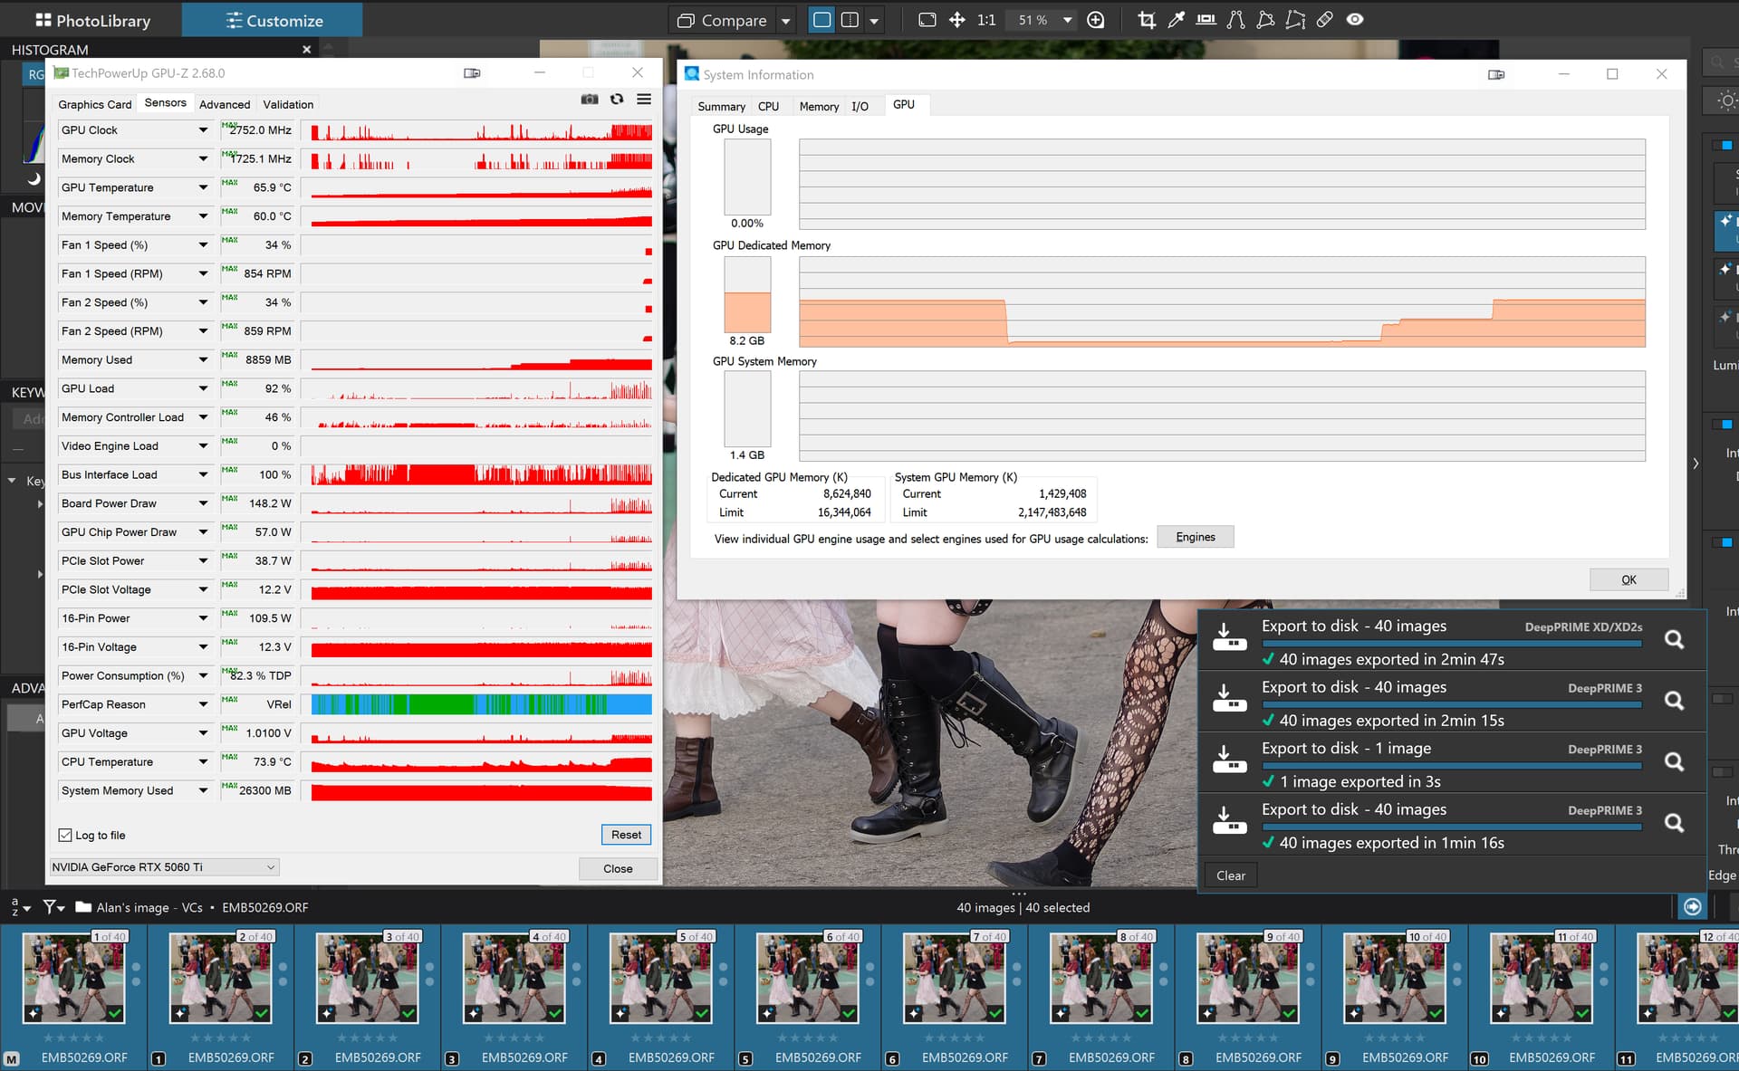Toggle the red-eye preview eye icon
Image resolution: width=1739 pixels, height=1071 pixels.
point(1355,20)
